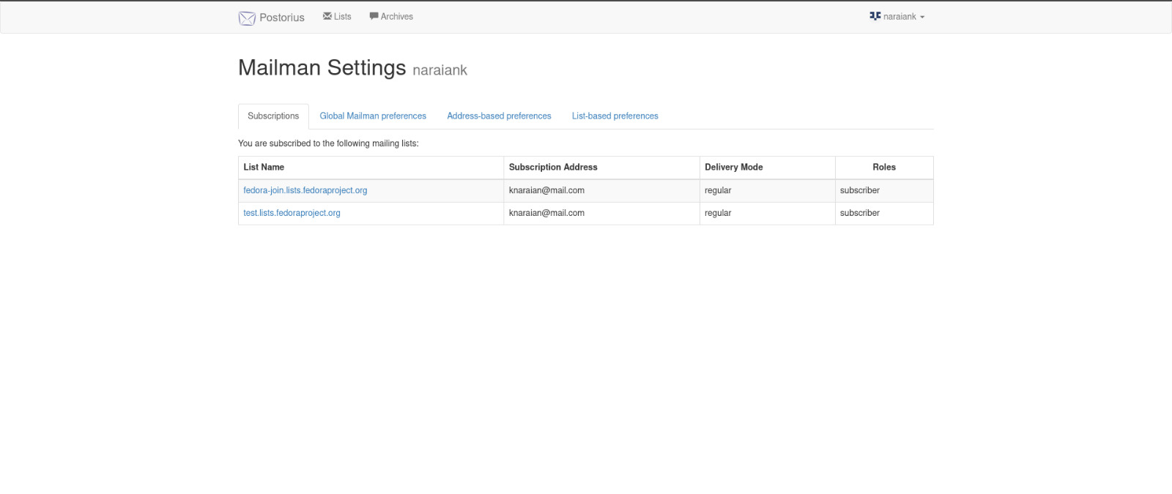The height and width of the screenshot is (494, 1172).
Task: Click subscriber role in the fedora-join row
Action: (x=860, y=190)
